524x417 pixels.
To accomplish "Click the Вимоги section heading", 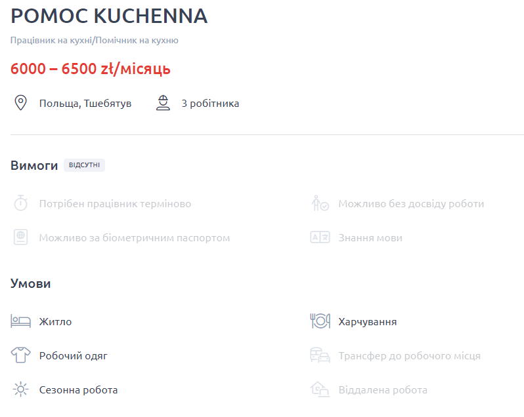I will (34, 165).
